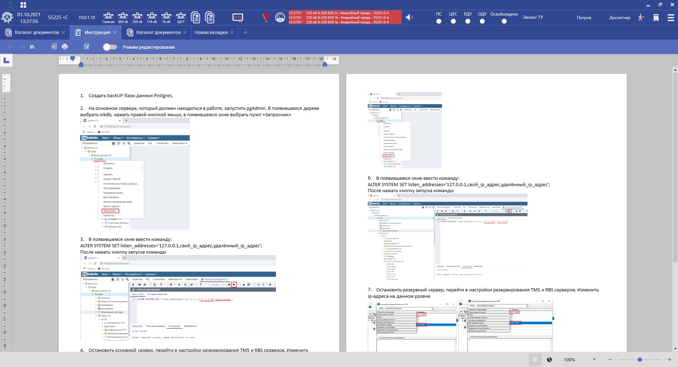Viewport: 678px width, 367px height.
Task: Open the 500 кВ substation scheme
Action: pyautogui.click(x=123, y=17)
